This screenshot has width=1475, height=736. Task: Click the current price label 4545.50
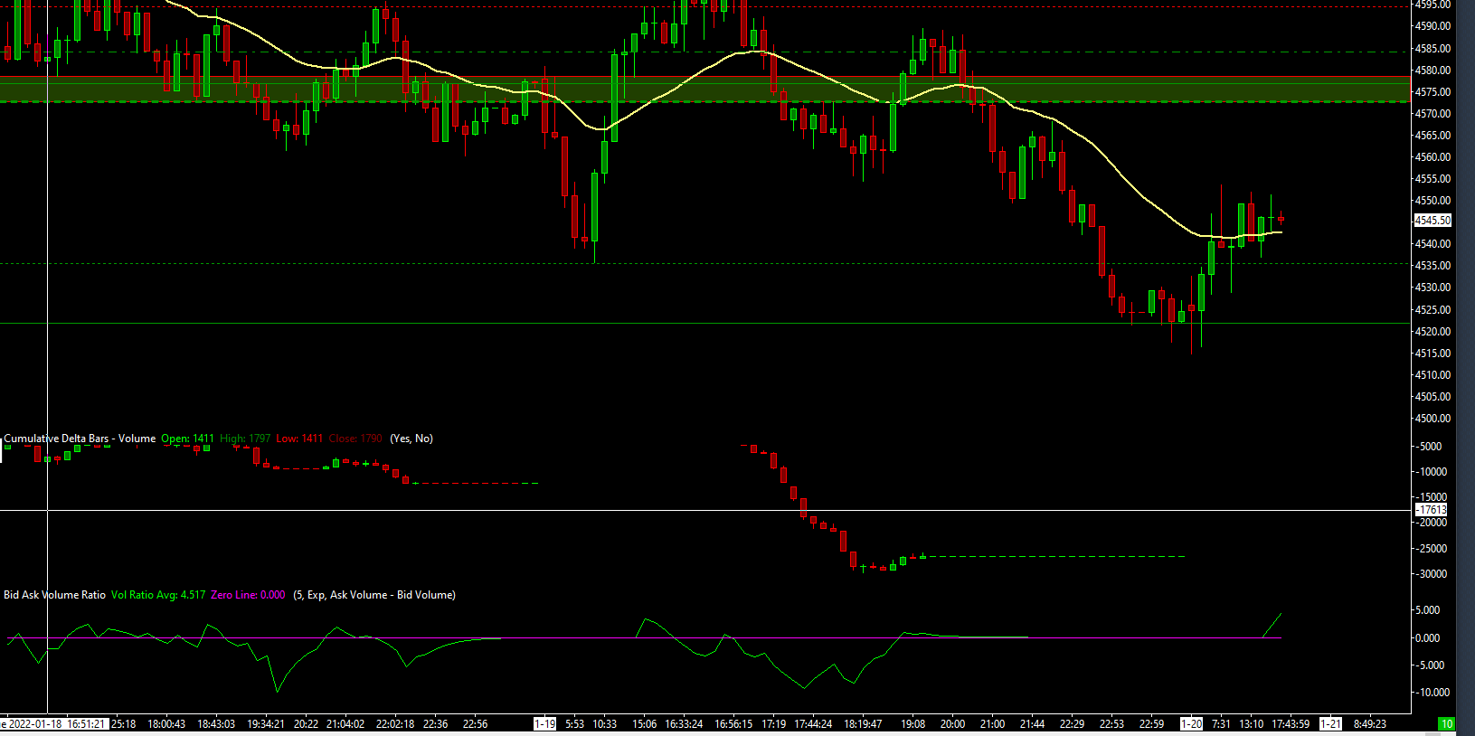[1432, 221]
